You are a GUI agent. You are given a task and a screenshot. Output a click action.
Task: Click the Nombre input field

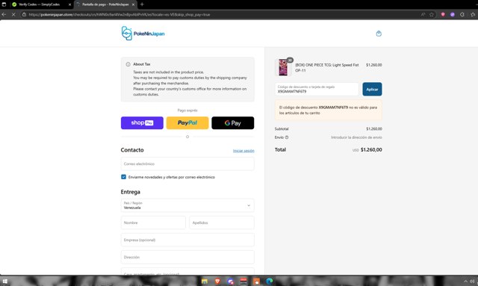point(153,223)
